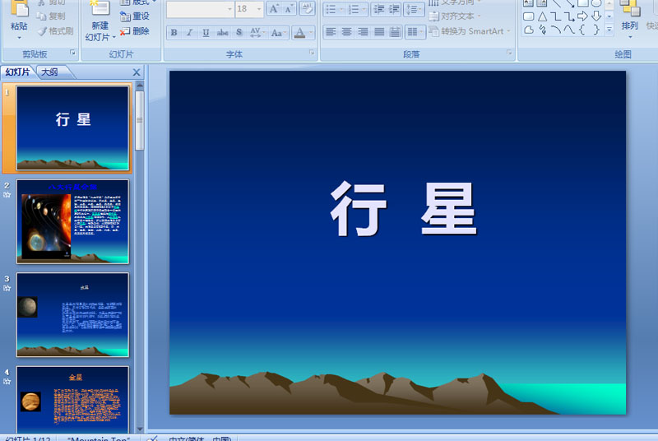
Task: Click the center align text icon
Action: pos(346,32)
